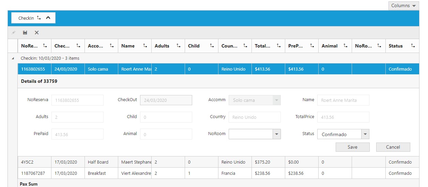Click sort icon on Child column header

click(x=212, y=46)
